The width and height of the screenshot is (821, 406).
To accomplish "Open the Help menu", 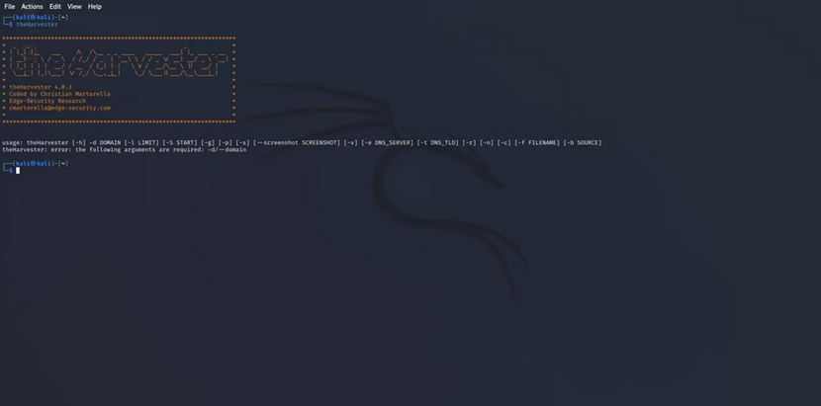I will [95, 7].
